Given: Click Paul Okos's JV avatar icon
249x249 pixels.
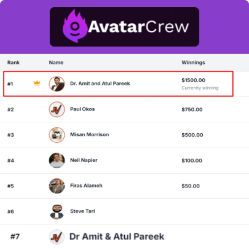Looking at the screenshot, I should pos(57,109).
